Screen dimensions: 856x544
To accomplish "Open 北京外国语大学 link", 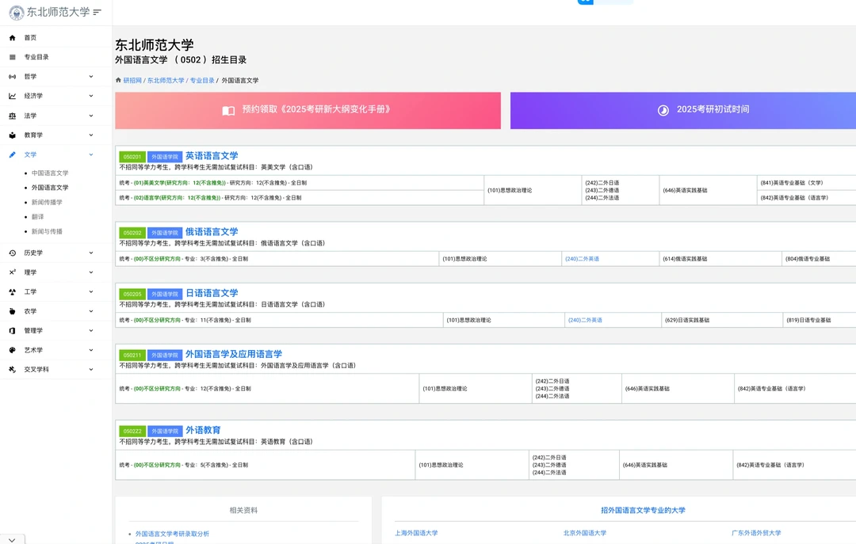I will [x=585, y=533].
